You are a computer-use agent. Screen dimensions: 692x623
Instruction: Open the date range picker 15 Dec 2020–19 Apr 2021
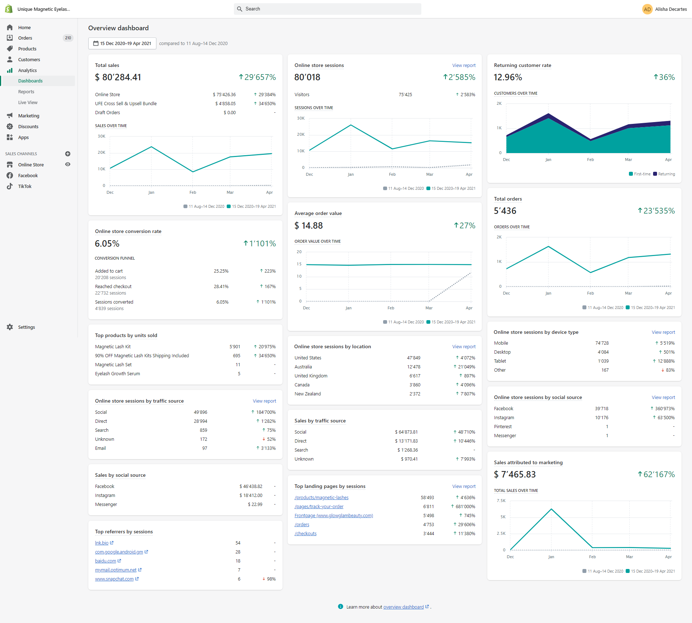[122, 43]
